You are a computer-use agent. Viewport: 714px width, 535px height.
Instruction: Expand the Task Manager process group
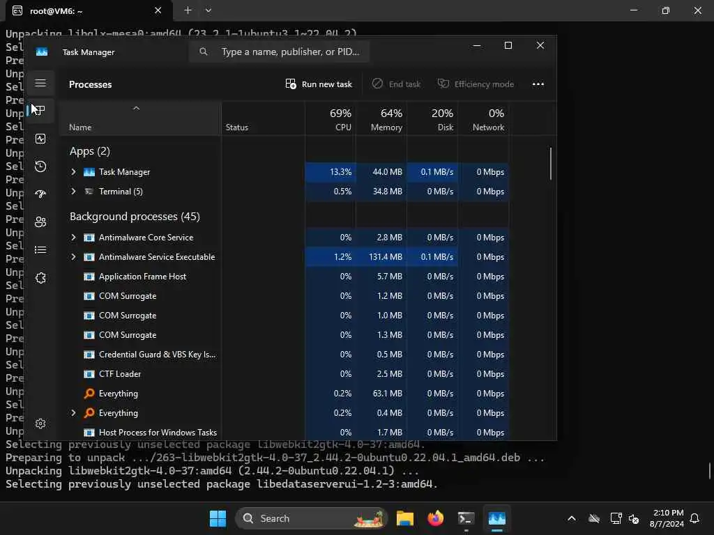(73, 172)
